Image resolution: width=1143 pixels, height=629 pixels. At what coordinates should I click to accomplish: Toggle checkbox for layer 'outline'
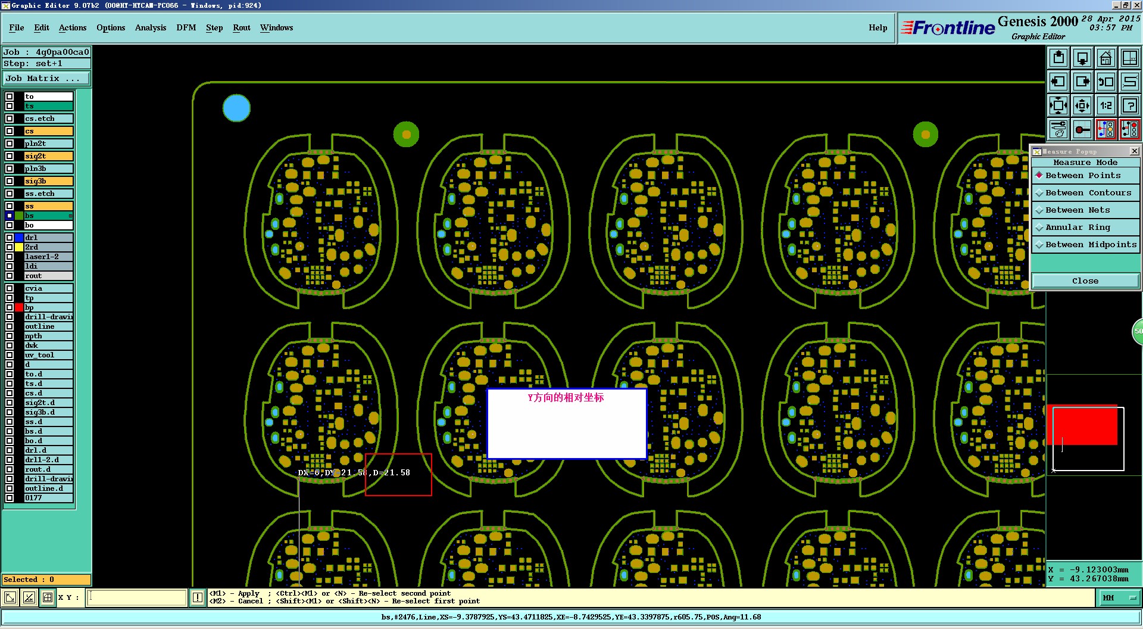click(10, 326)
